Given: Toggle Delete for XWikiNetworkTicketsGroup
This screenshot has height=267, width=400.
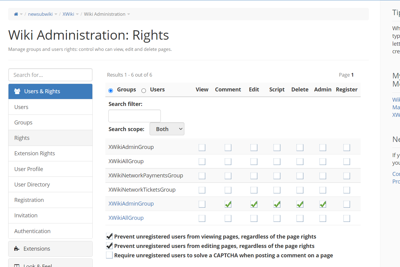Looking at the screenshot, I should click(x=300, y=190).
